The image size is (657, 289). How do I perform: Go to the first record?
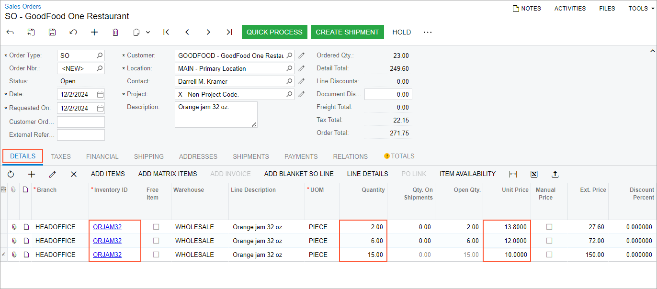pyautogui.click(x=166, y=32)
